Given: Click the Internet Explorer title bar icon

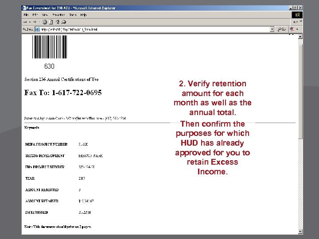Looking at the screenshot, I should pos(24,8).
